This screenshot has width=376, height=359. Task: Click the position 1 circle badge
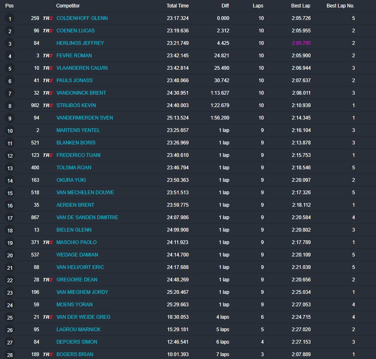(x=10, y=19)
